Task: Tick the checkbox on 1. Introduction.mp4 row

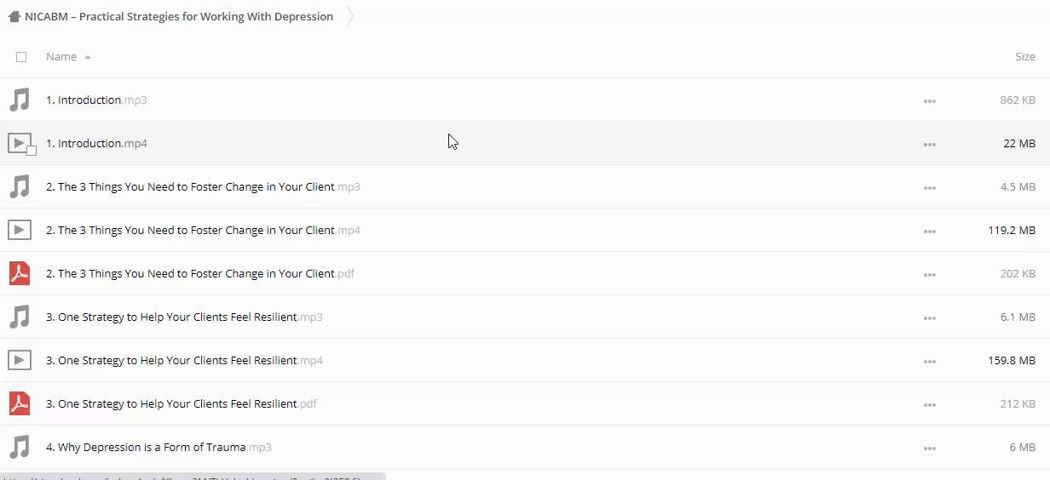Action: pos(32,151)
